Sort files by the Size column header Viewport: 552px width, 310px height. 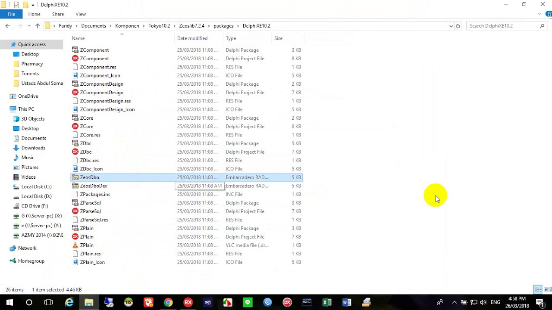point(279,38)
